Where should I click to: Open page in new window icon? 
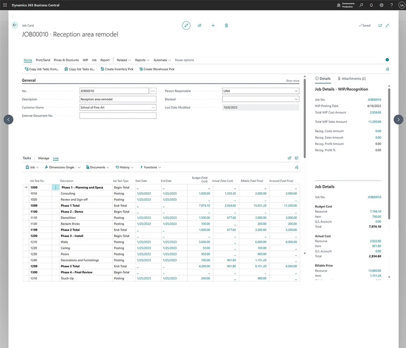(380, 26)
